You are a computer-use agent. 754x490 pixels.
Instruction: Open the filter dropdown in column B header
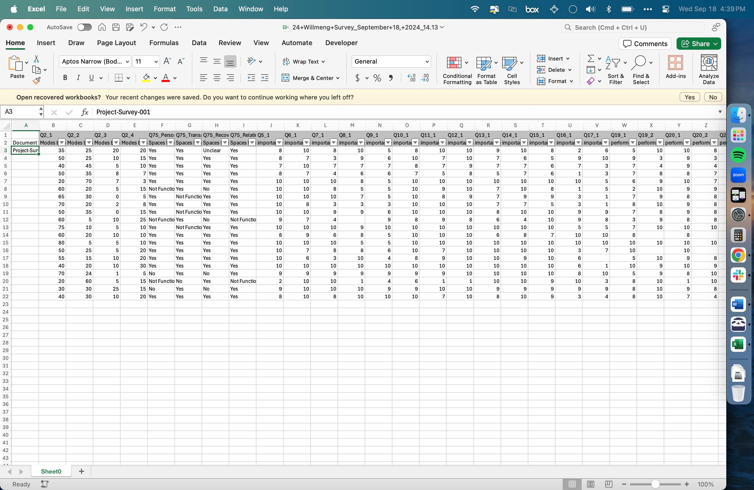coord(62,143)
